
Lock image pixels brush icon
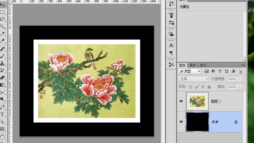coord(197,87)
